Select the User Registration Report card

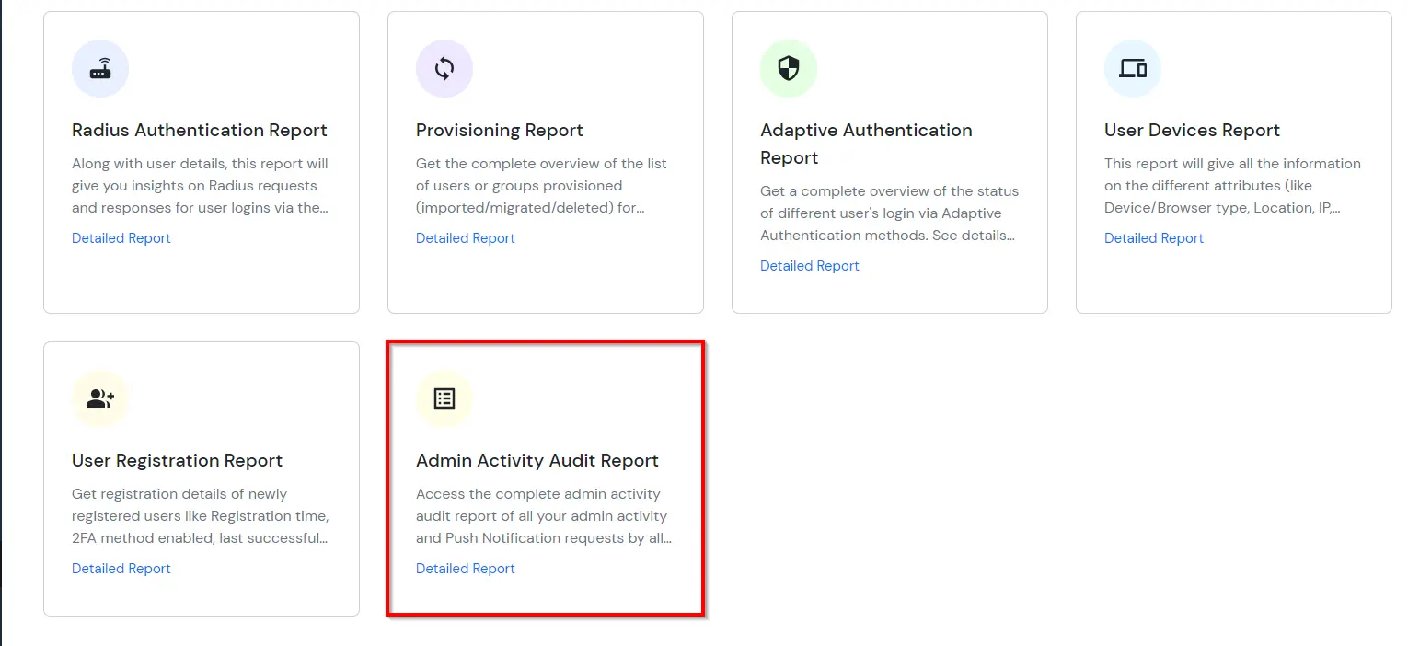(x=201, y=479)
